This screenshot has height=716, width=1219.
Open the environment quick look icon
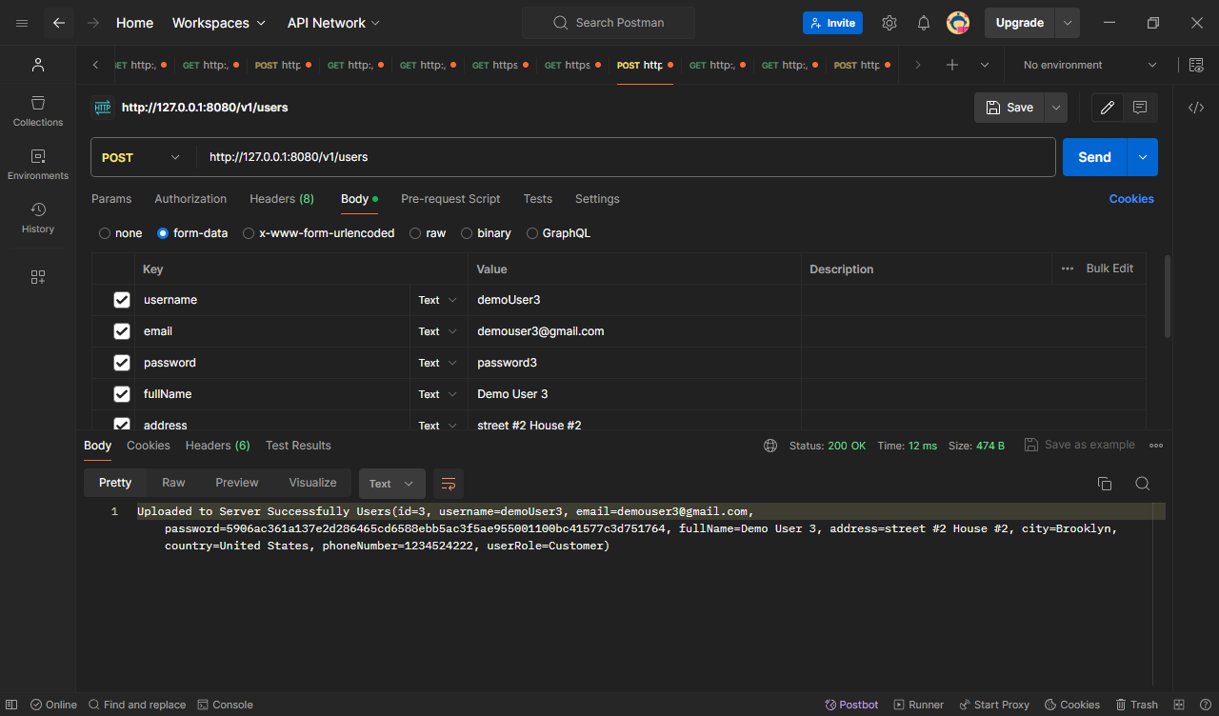(x=1196, y=65)
